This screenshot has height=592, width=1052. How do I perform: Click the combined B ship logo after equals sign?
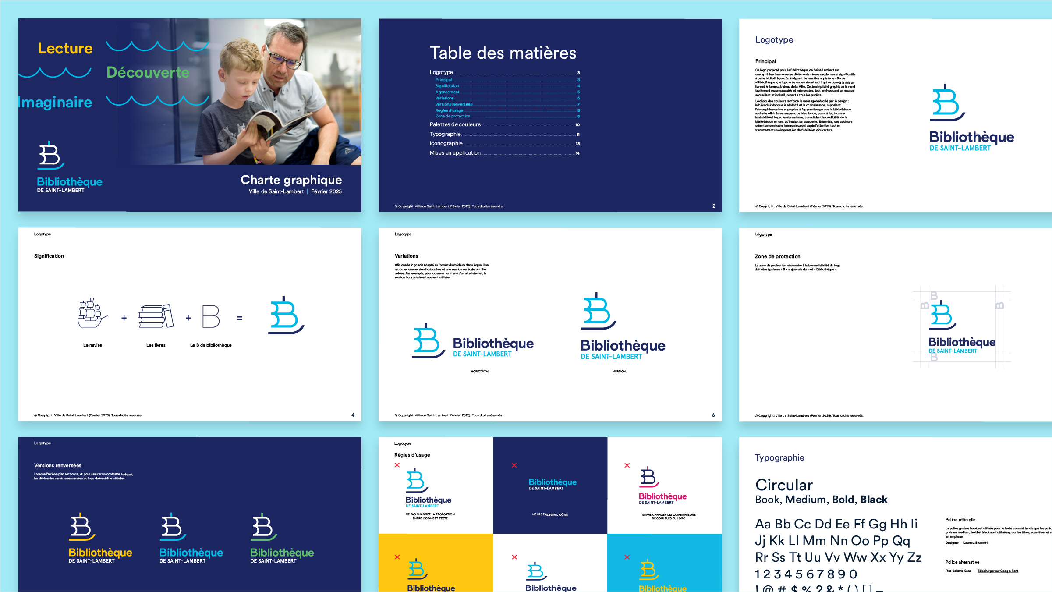click(x=286, y=315)
